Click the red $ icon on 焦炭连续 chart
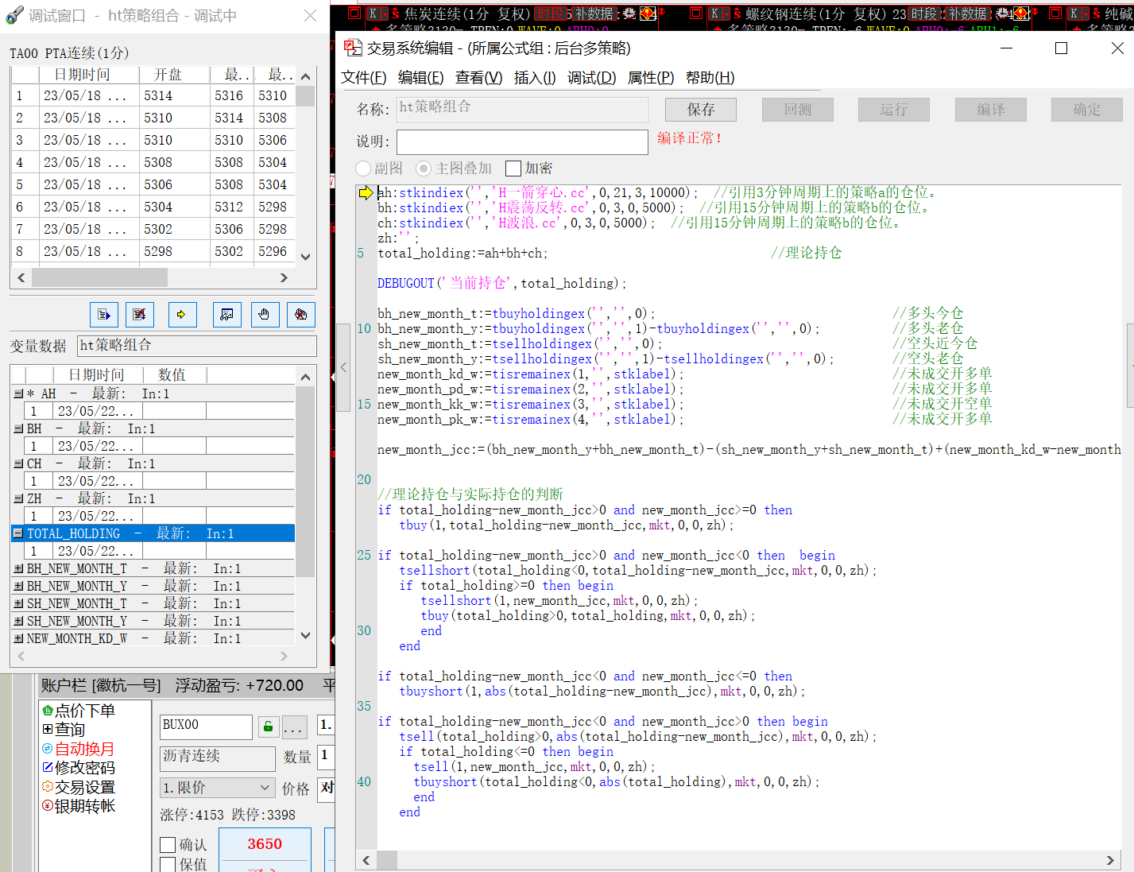This screenshot has height=872, width=1134. tap(395, 14)
